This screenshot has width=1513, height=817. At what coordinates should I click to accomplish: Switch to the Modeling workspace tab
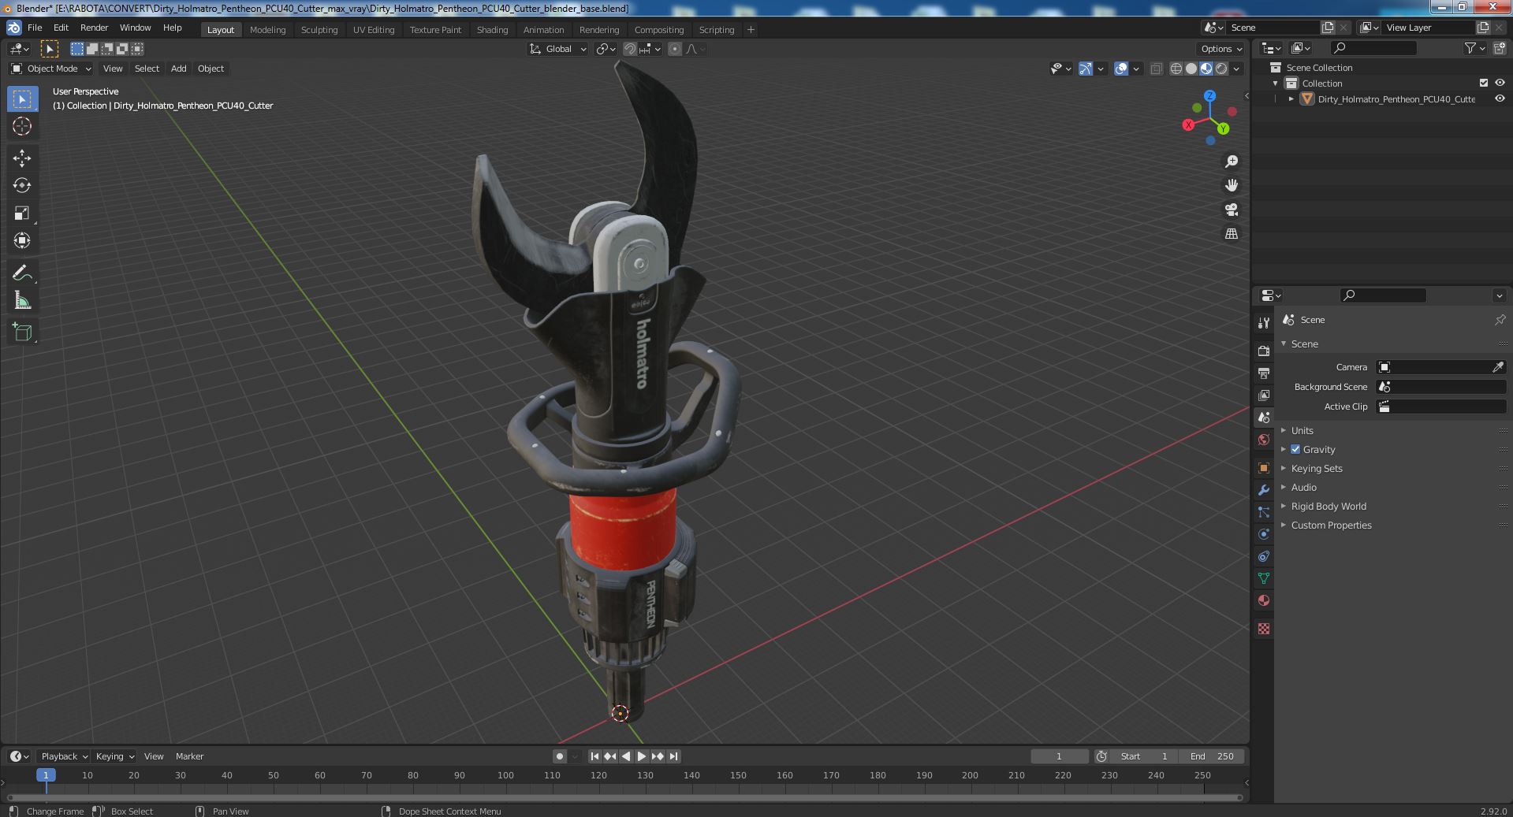click(x=267, y=30)
